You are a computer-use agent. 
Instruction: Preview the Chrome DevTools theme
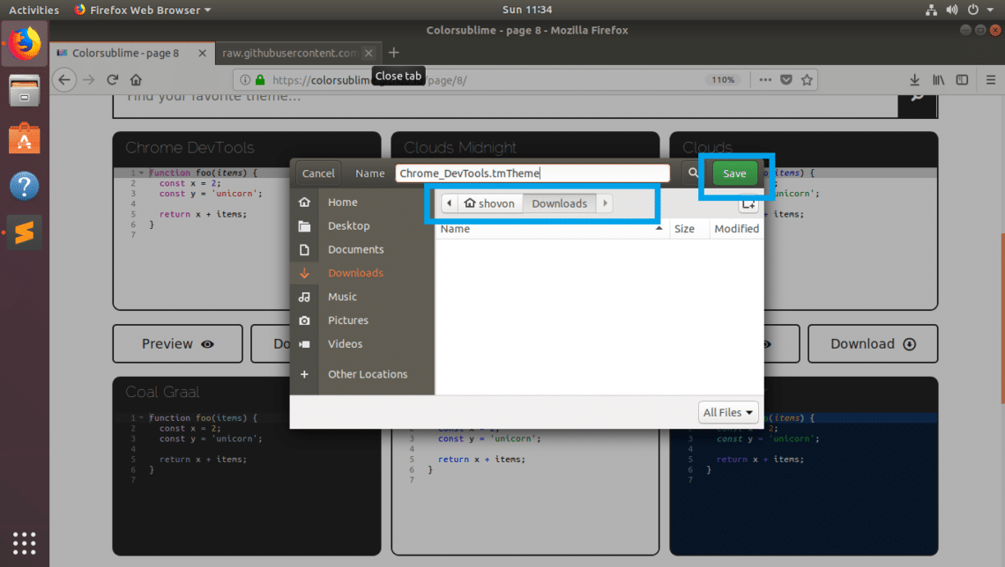[177, 344]
